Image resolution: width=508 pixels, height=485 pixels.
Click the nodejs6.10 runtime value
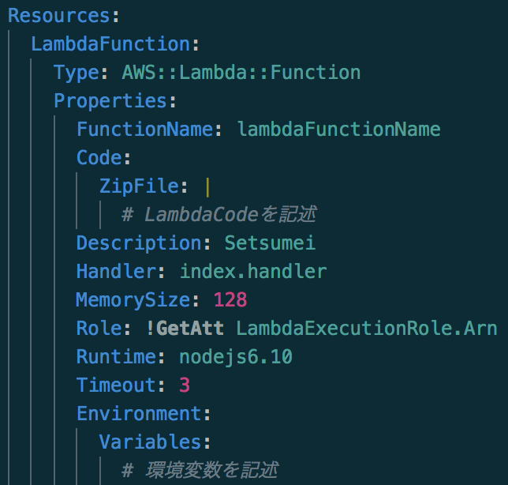235,356
